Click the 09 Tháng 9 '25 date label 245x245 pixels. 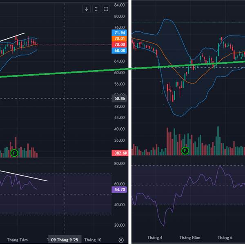65,240
